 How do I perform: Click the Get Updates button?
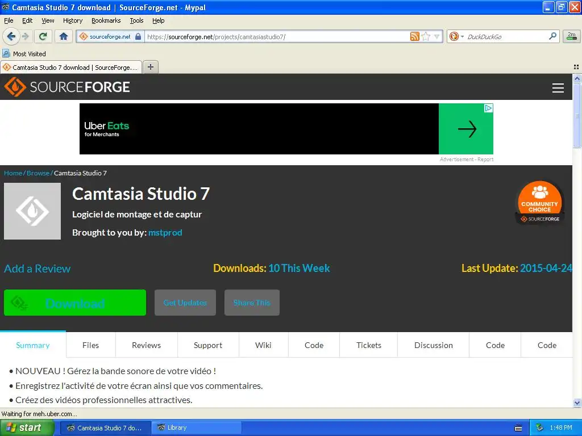point(185,303)
